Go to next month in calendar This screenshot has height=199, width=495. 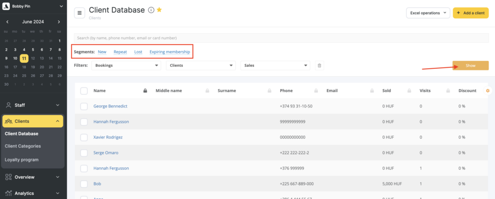click(59, 22)
